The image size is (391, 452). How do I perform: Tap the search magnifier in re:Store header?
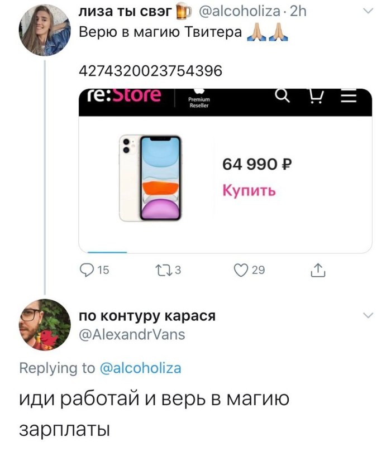(282, 95)
